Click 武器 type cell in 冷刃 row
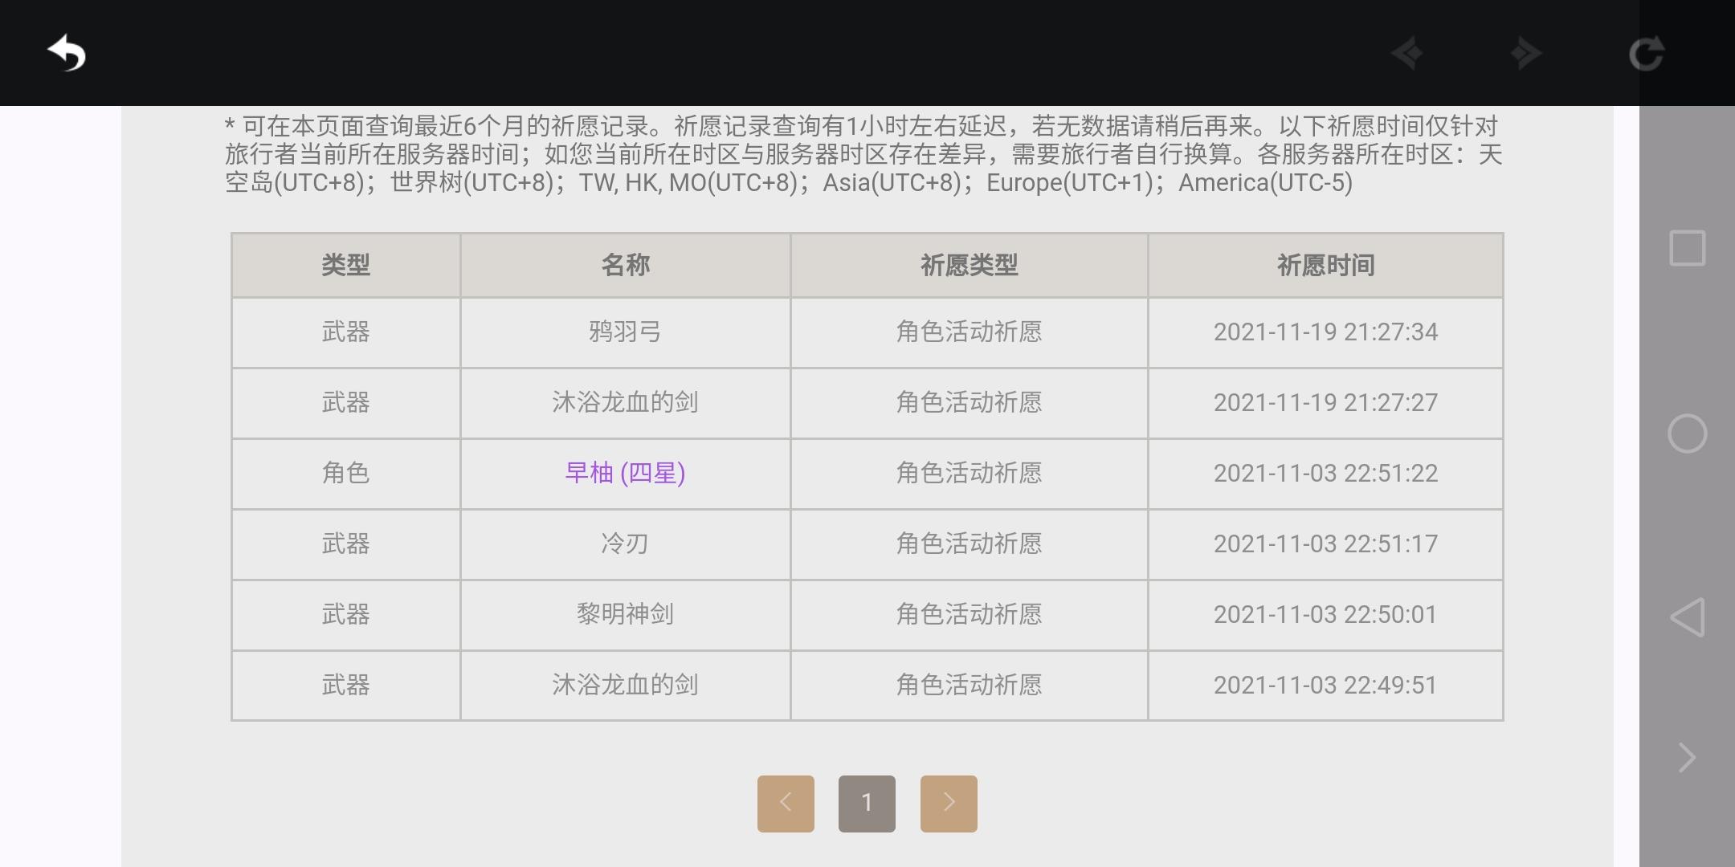1735x867 pixels. [346, 543]
